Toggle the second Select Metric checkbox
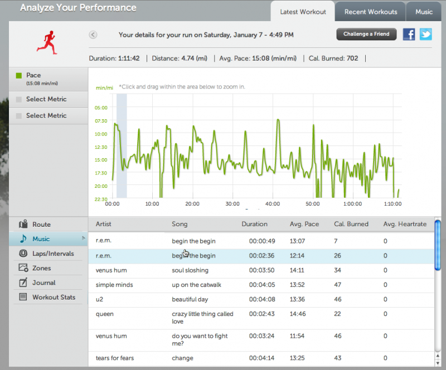The image size is (446, 370). (x=18, y=116)
